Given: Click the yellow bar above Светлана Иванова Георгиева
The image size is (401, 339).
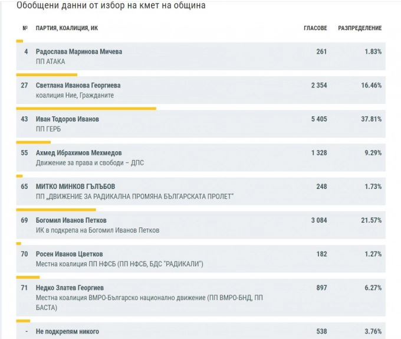Looking at the screenshot, I should click(47, 75).
